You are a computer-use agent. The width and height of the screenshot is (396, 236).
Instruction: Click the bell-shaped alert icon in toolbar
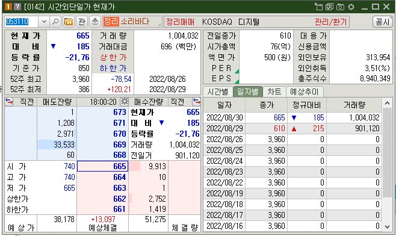click(95, 22)
